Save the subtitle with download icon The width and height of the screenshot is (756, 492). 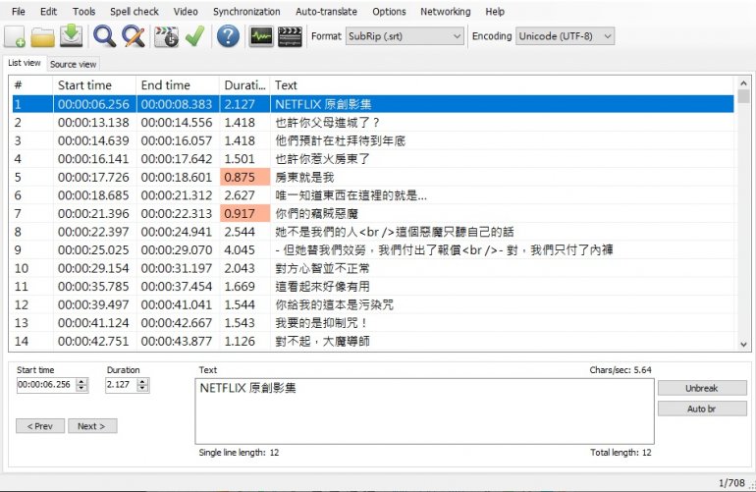click(72, 36)
